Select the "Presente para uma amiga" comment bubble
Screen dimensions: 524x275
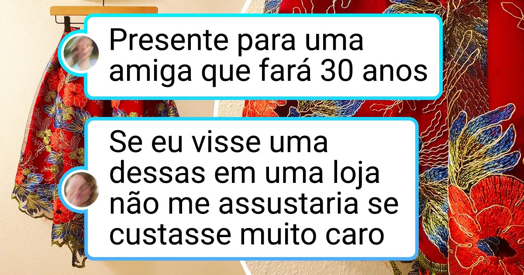pos(263,55)
